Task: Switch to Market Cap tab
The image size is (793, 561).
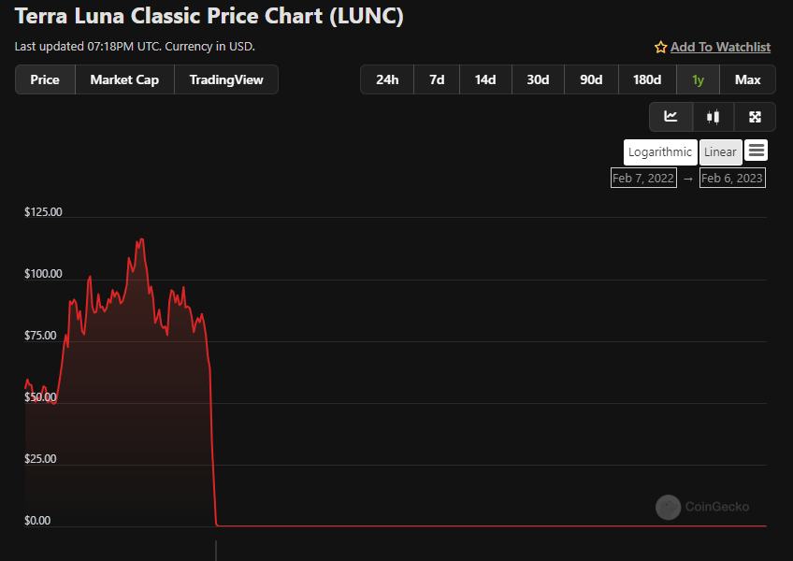Action: (124, 79)
